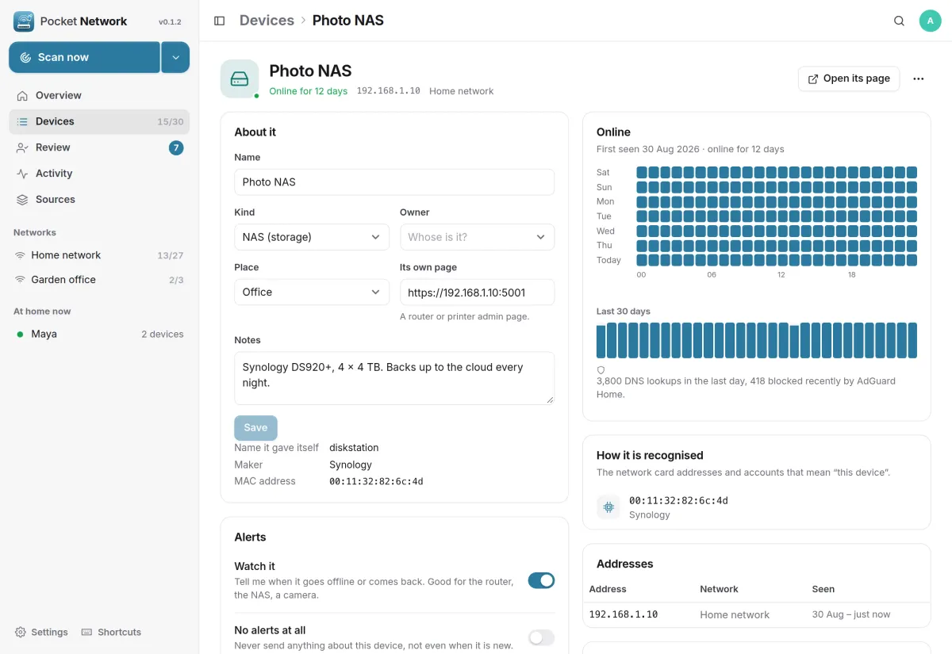Open the user avatar A menu
The height and width of the screenshot is (654, 952).
click(x=930, y=21)
